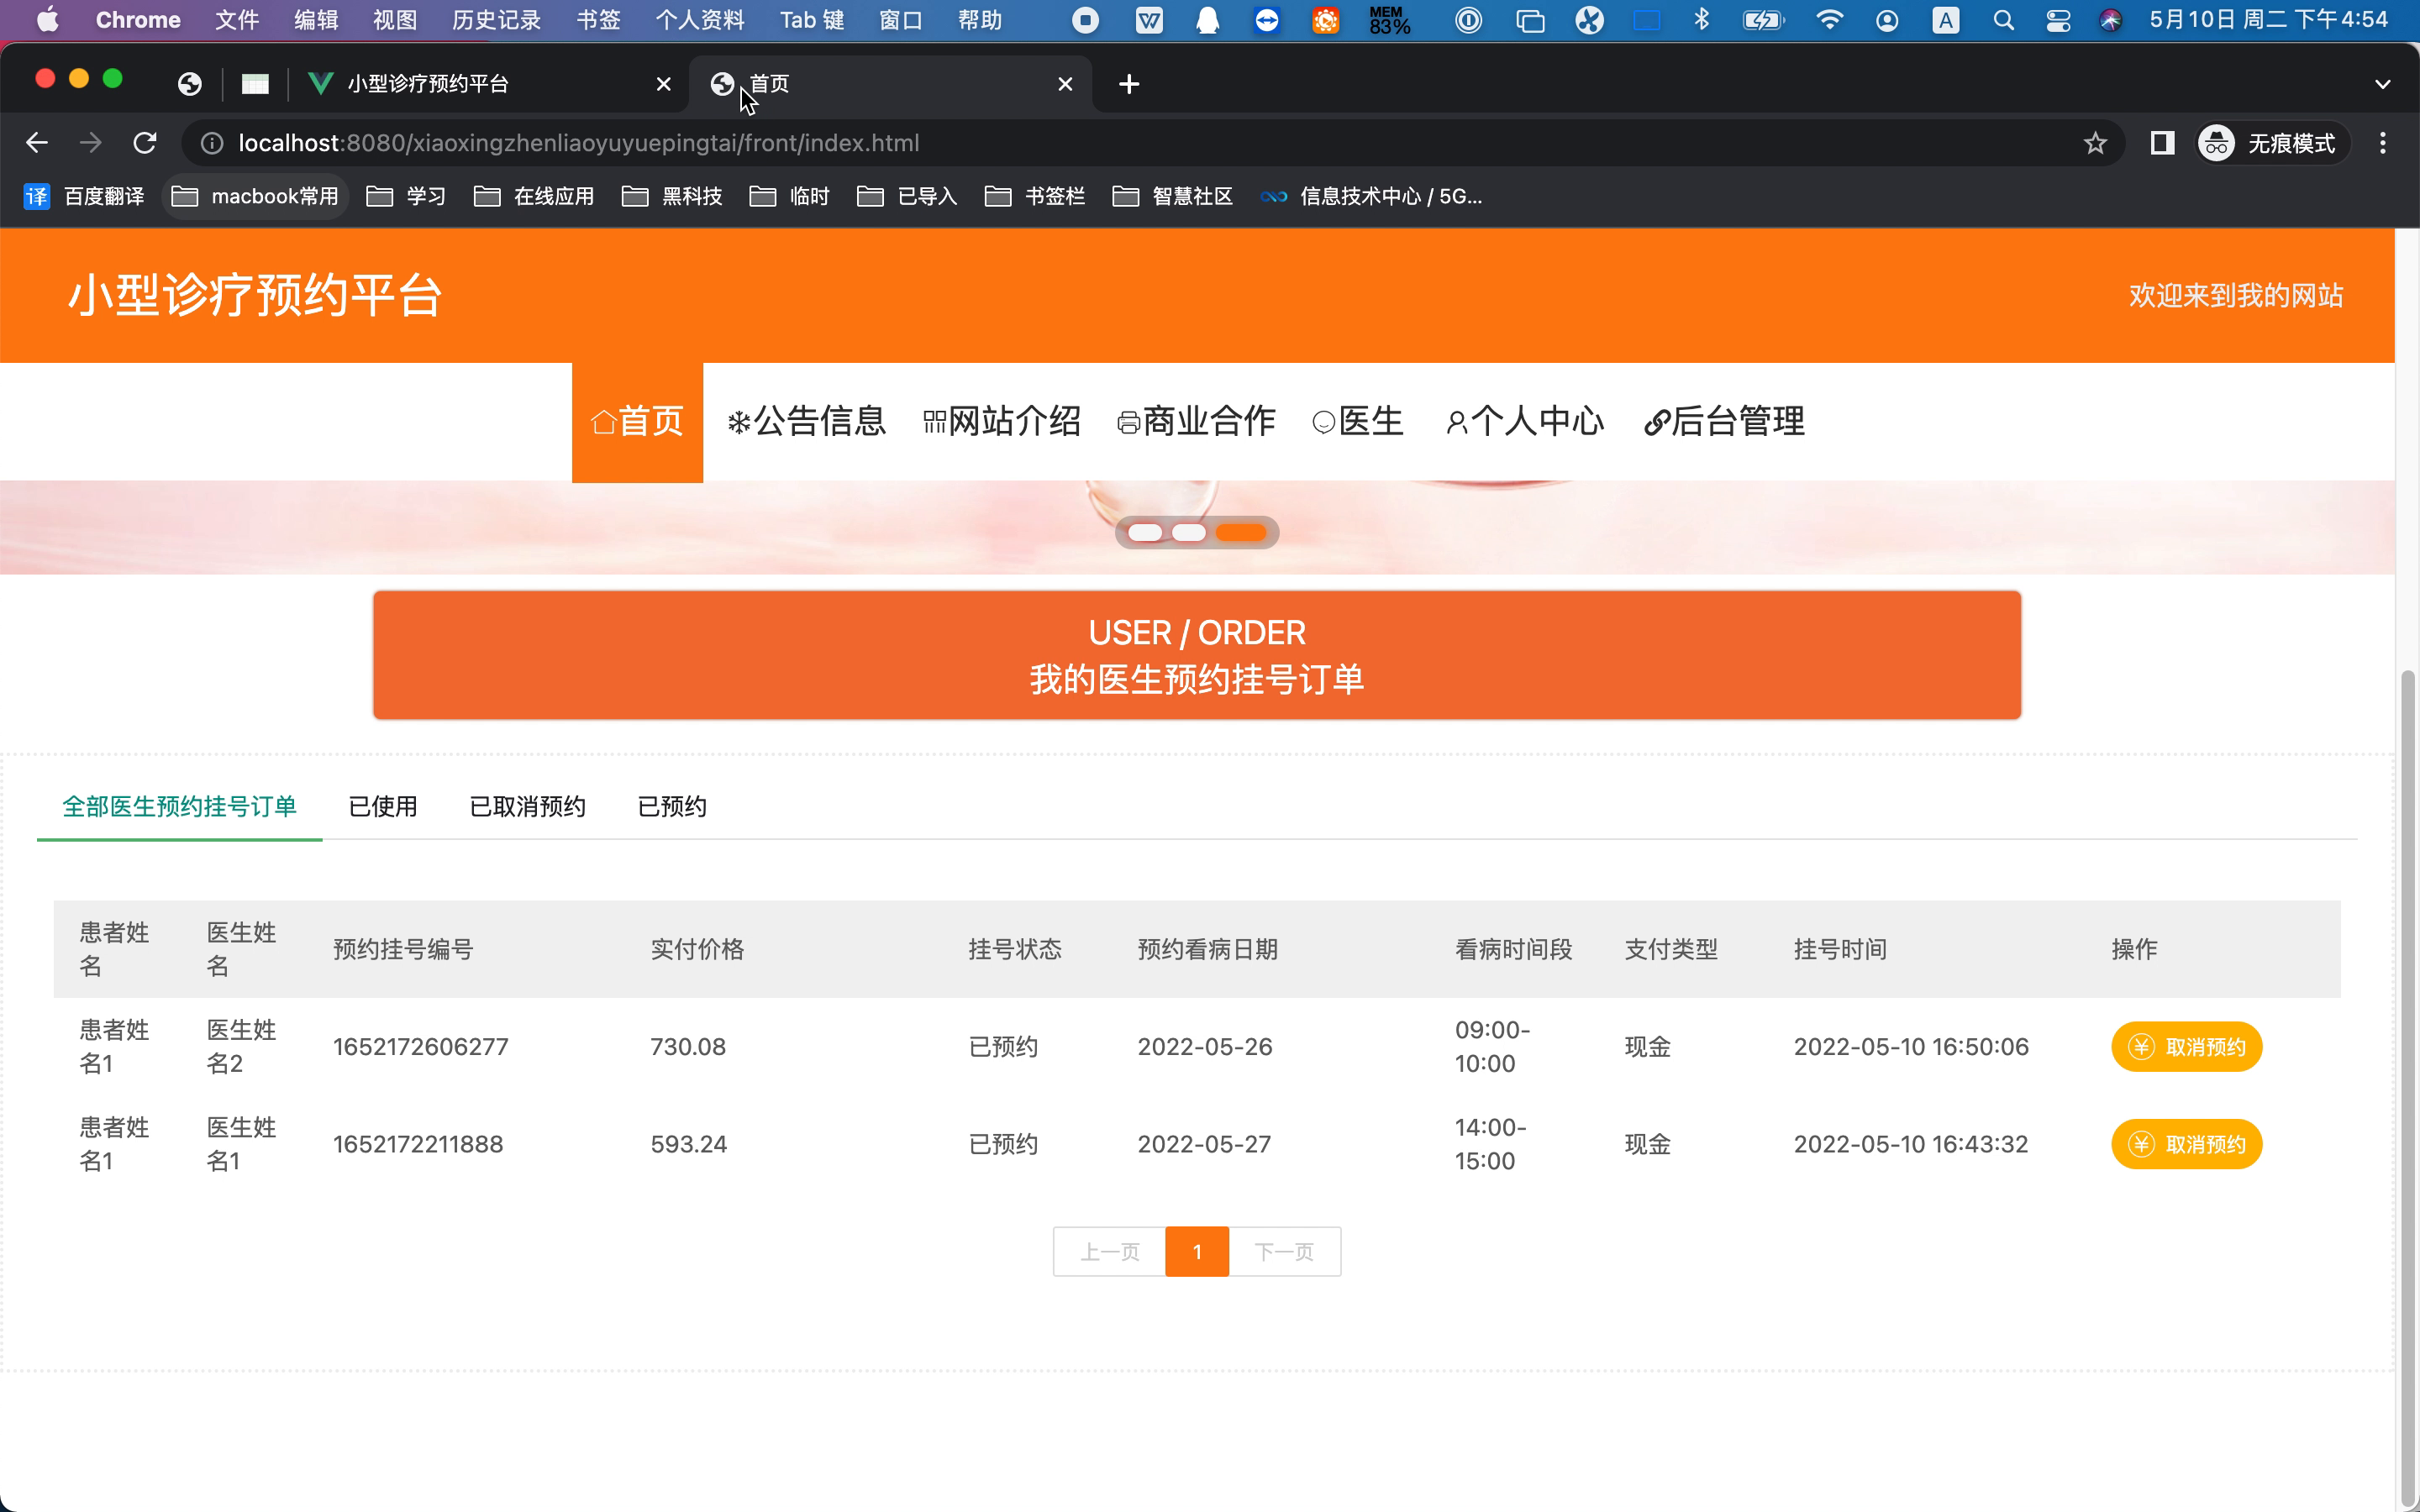Open the 历史记录 menu in menu bar
The width and height of the screenshot is (2420, 1512).
point(496,20)
